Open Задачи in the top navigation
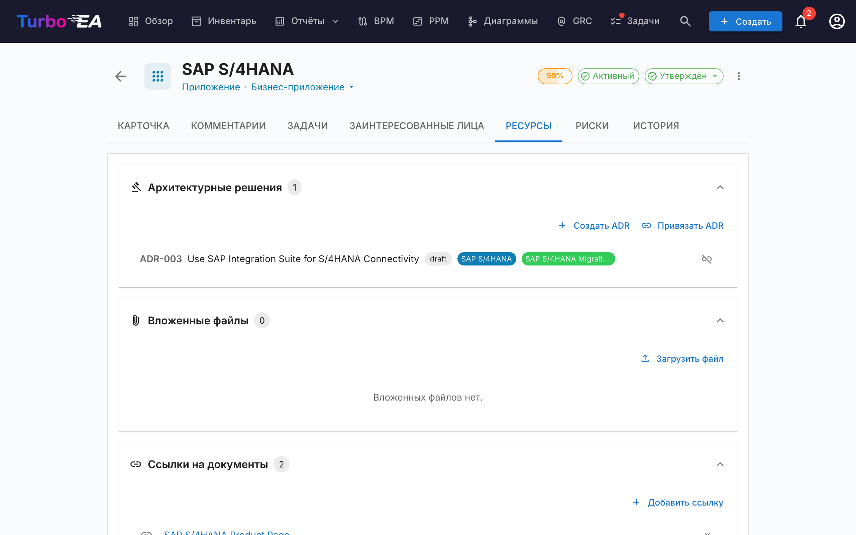Viewport: 856px width, 535px height. 635,21
